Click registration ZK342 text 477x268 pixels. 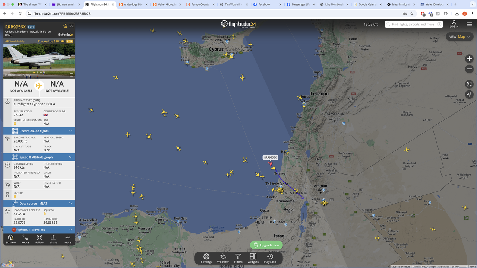[x=18, y=115]
